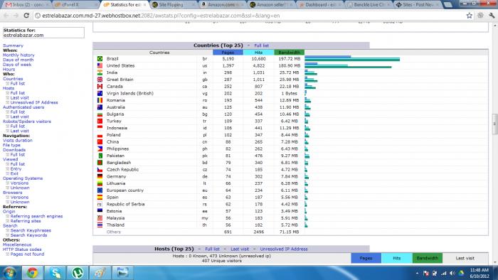
Task: Open Unresolved IP Address link in Hosts header
Action: click(284, 249)
